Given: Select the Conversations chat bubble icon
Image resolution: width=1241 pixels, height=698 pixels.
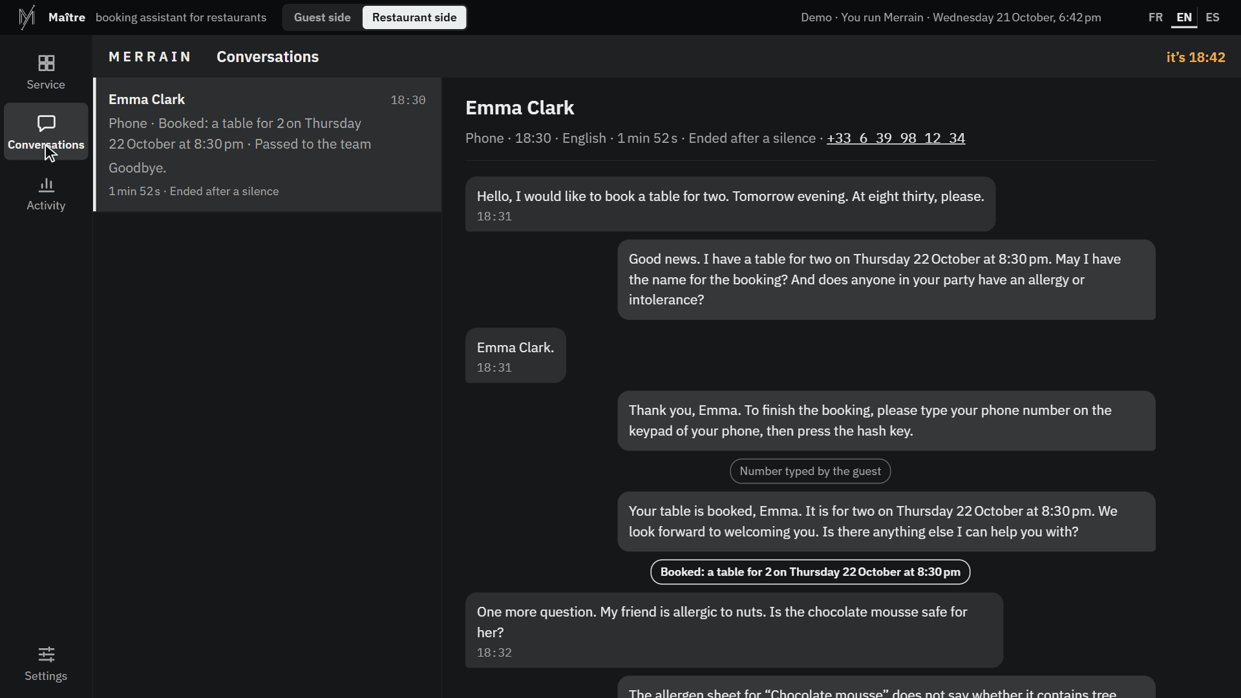Looking at the screenshot, I should [x=46, y=123].
